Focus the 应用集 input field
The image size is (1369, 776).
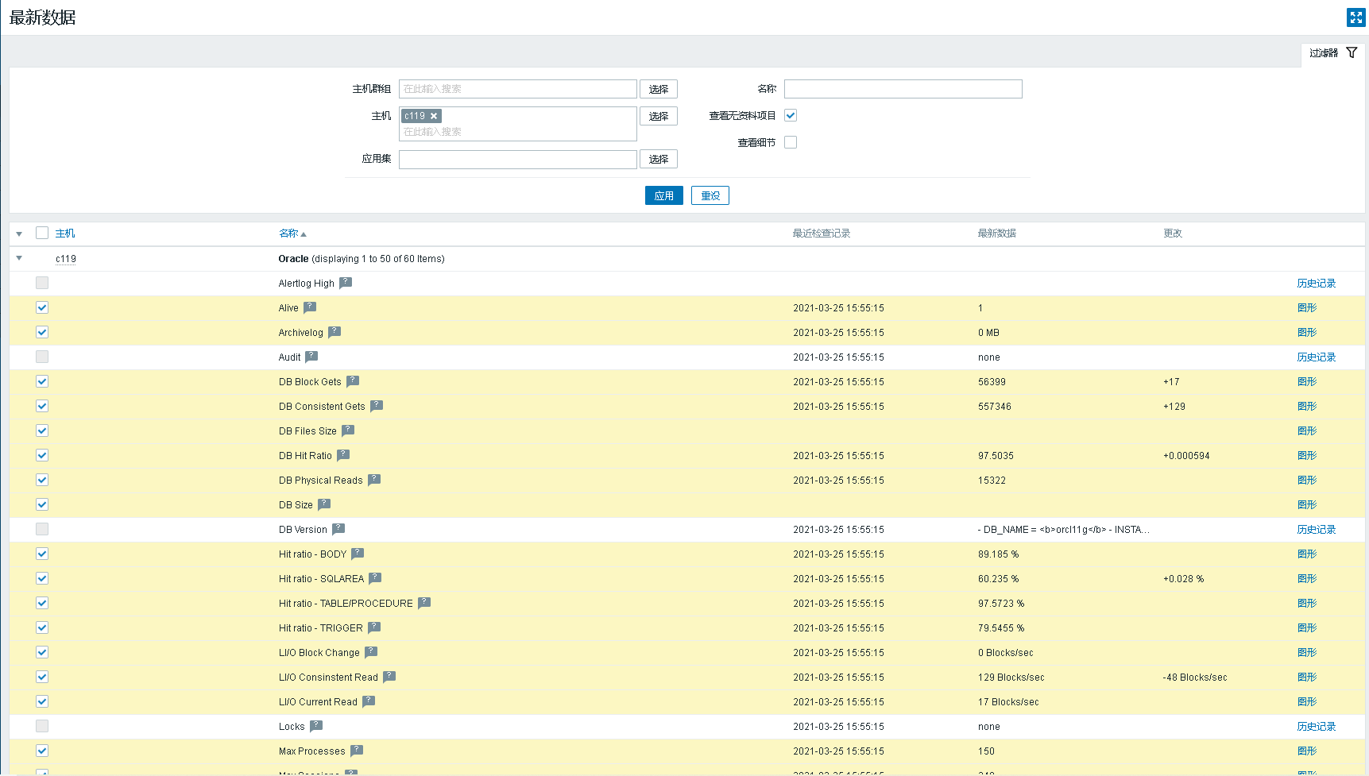[x=518, y=159]
